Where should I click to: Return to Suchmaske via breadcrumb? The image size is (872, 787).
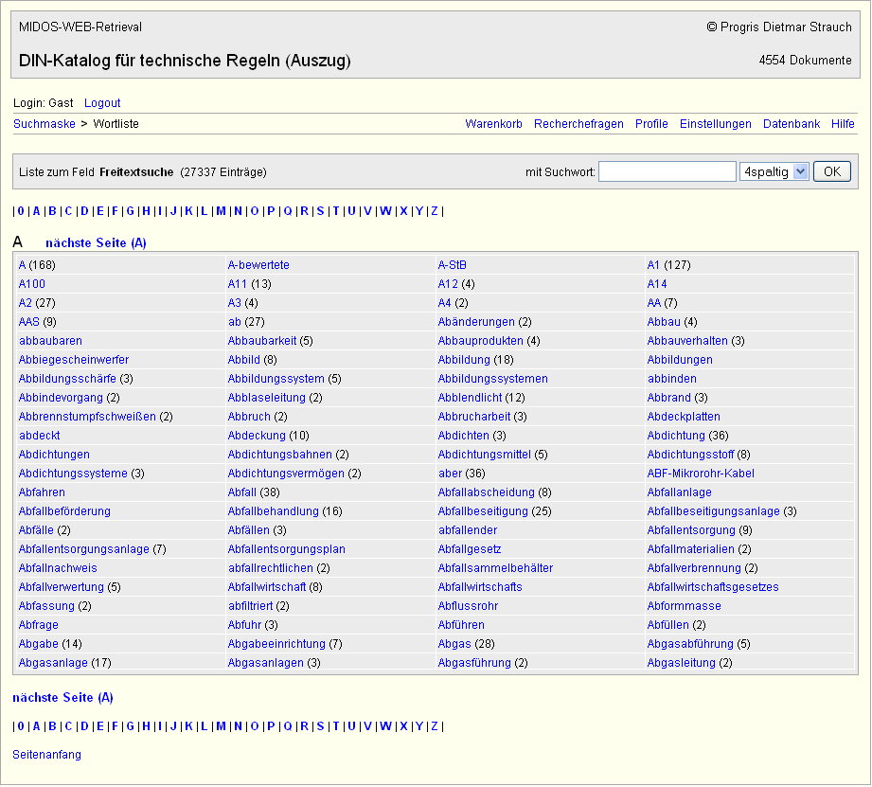point(44,124)
